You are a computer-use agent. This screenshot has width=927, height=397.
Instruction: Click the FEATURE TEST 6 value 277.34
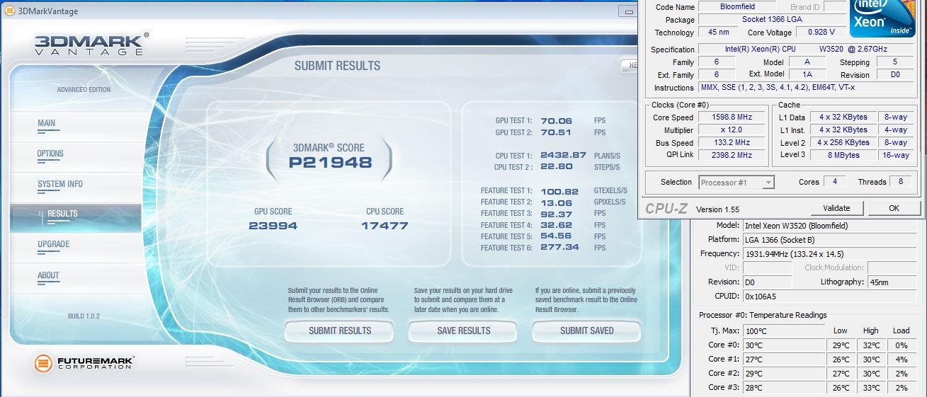coord(559,248)
